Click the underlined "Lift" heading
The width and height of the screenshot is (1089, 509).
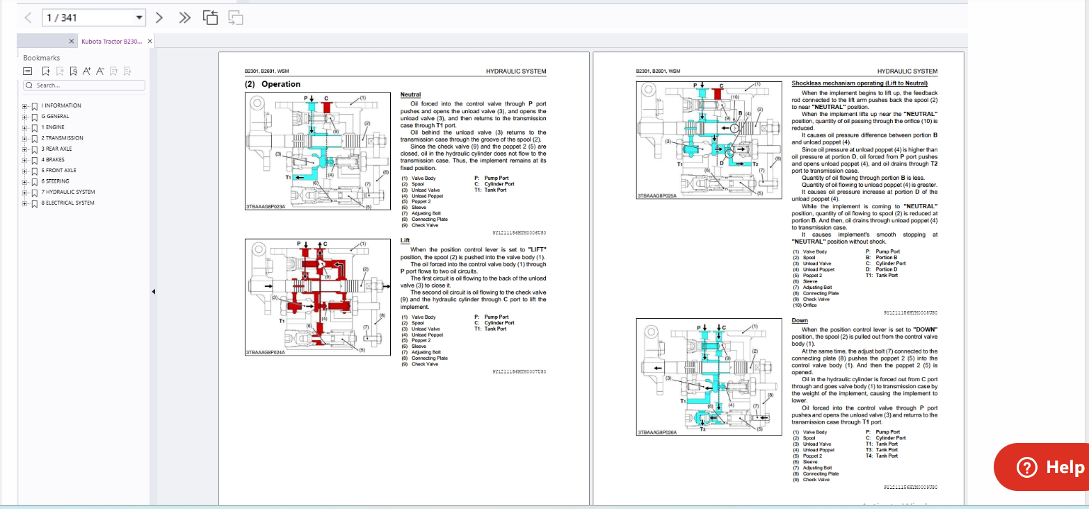pyautogui.click(x=405, y=240)
